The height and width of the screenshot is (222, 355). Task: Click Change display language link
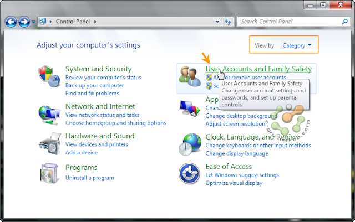237,153
